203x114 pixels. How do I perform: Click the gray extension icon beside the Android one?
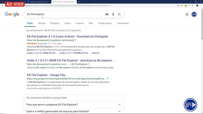pyautogui.click(x=189, y=6)
